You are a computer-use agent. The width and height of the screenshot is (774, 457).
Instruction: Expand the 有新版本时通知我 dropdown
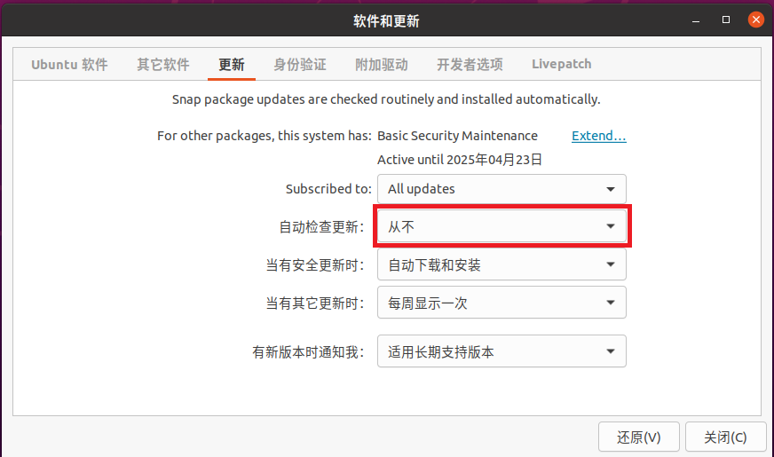pyautogui.click(x=502, y=351)
